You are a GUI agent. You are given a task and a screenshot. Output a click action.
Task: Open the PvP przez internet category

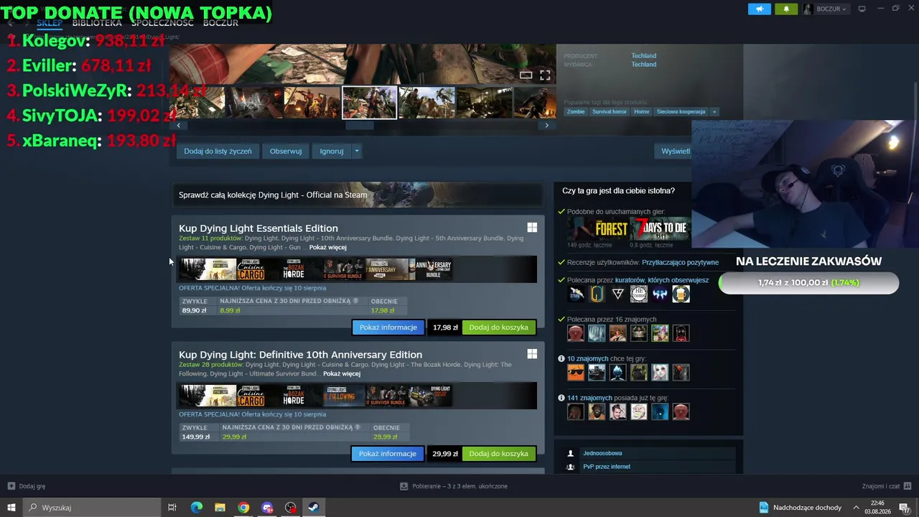(607, 467)
